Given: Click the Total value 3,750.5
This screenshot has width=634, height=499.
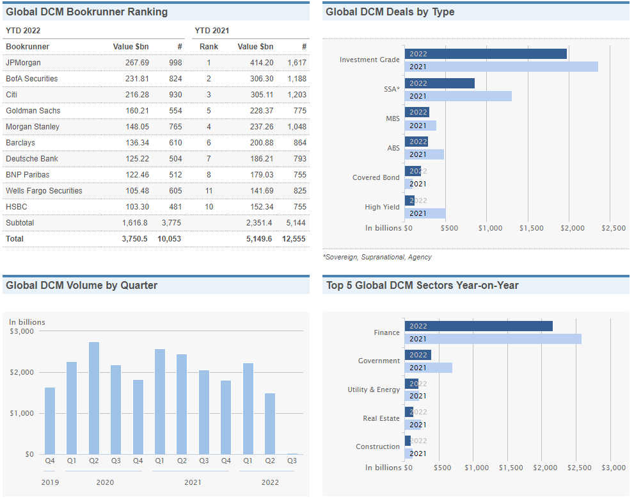Looking at the screenshot, I should coord(134,239).
